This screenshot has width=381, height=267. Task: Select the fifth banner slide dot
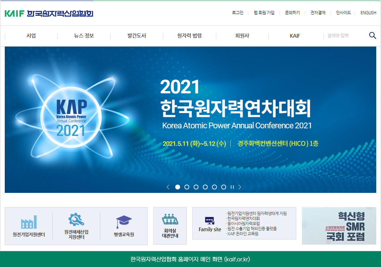click(x=214, y=187)
